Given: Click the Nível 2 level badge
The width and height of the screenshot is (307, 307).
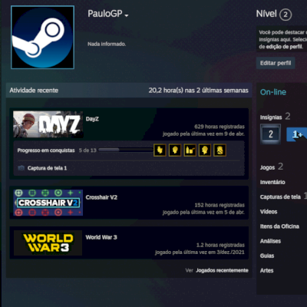Looking at the screenshot, I should click(x=286, y=15).
